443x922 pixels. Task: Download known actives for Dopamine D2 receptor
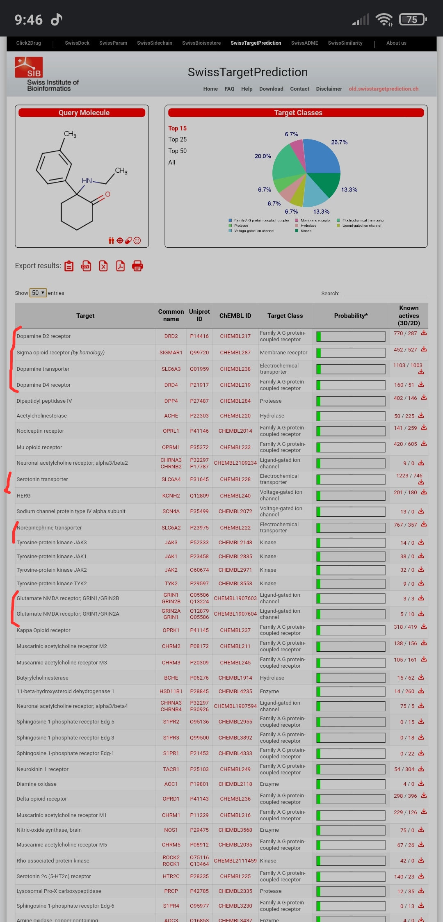point(424,333)
